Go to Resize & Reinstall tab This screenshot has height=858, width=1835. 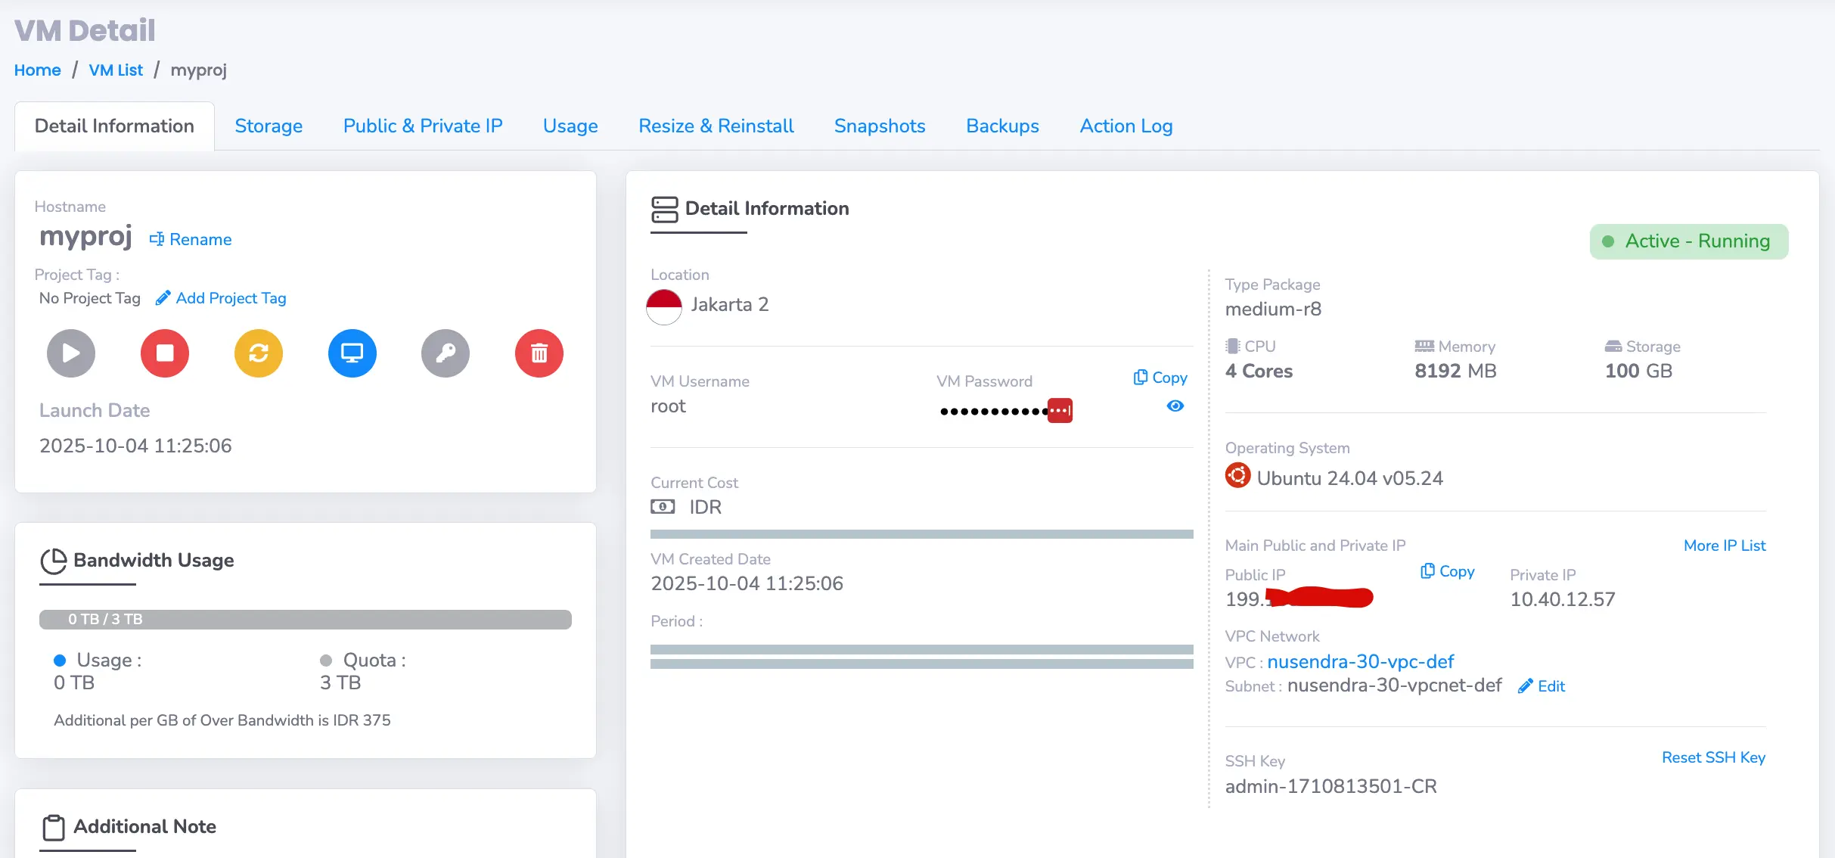[716, 126]
